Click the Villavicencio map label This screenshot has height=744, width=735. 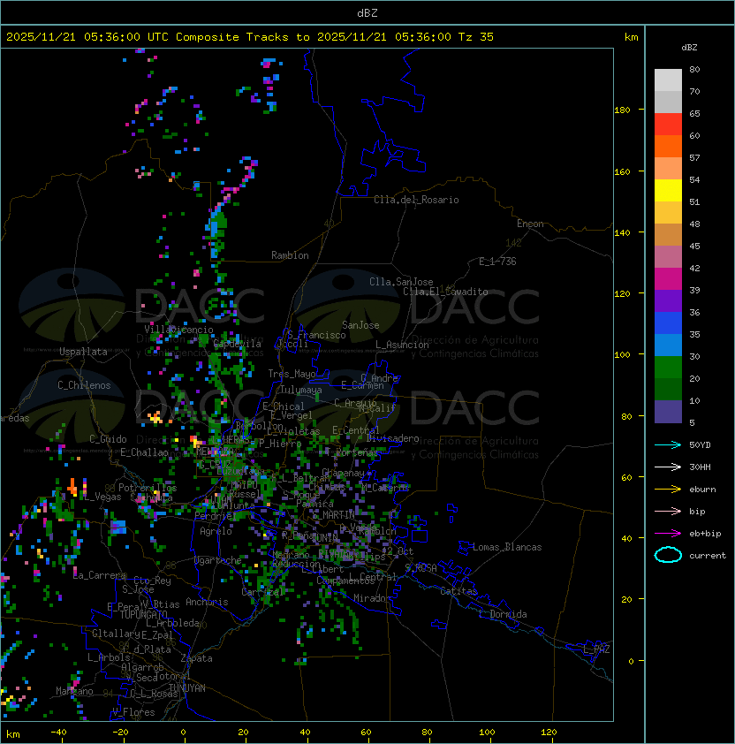(x=178, y=330)
